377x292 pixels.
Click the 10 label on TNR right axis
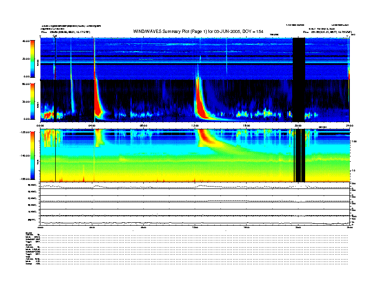[354, 171]
